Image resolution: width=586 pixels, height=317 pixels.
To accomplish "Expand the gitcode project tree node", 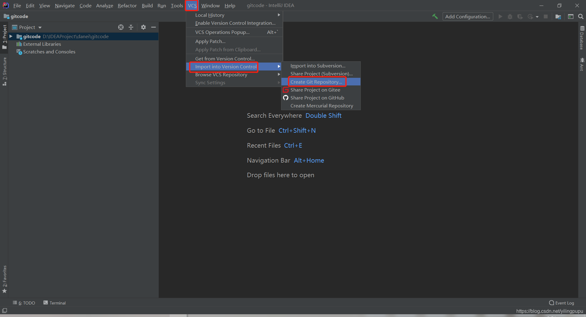I will (11, 36).
